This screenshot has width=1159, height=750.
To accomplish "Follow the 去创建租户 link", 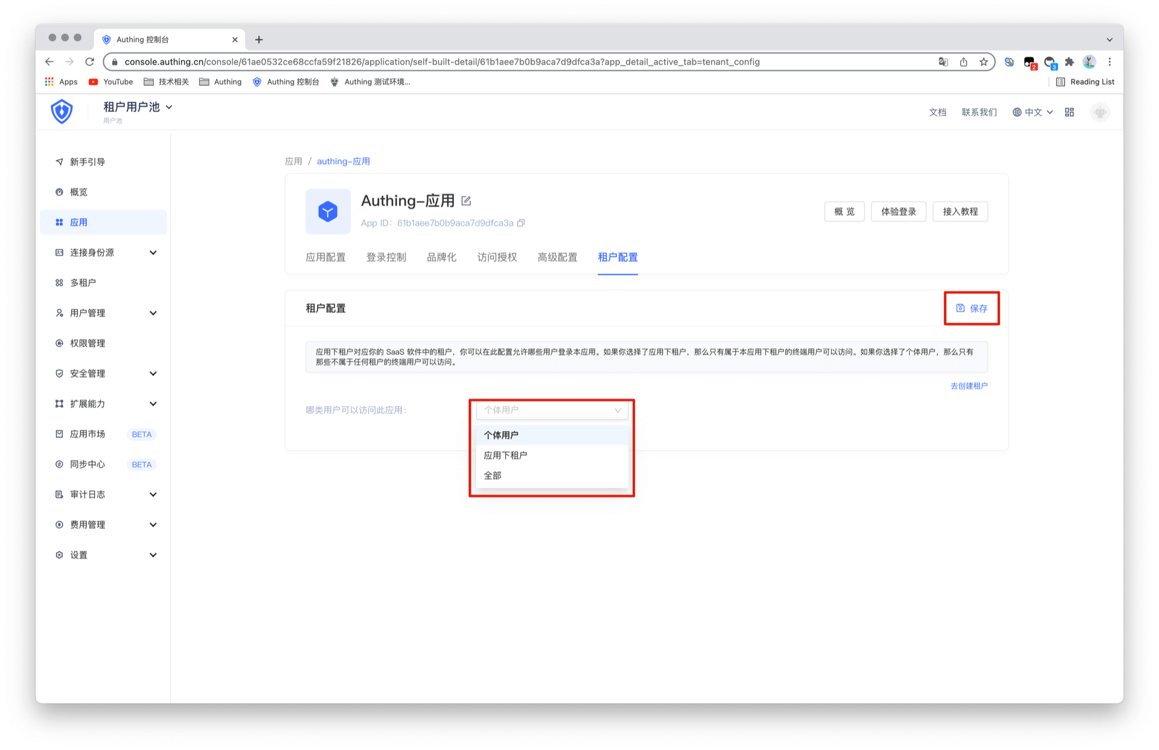I will (968, 386).
